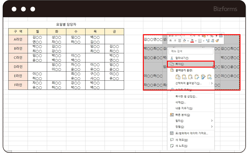Click the 요일별 담당자 title cell
The width and height of the screenshot is (248, 153).
[x=66, y=24]
